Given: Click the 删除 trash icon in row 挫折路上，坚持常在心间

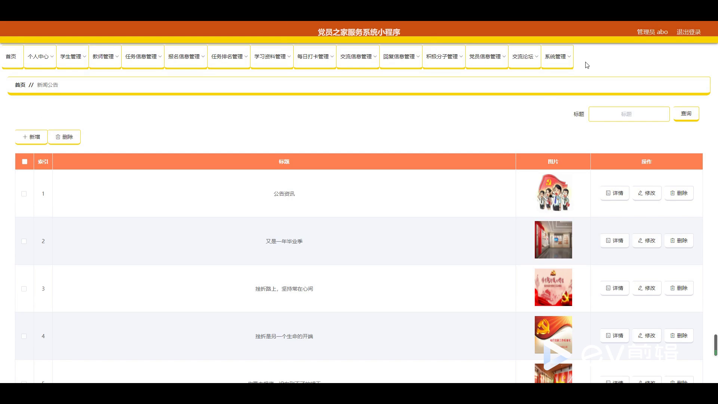Looking at the screenshot, I should click(x=672, y=288).
